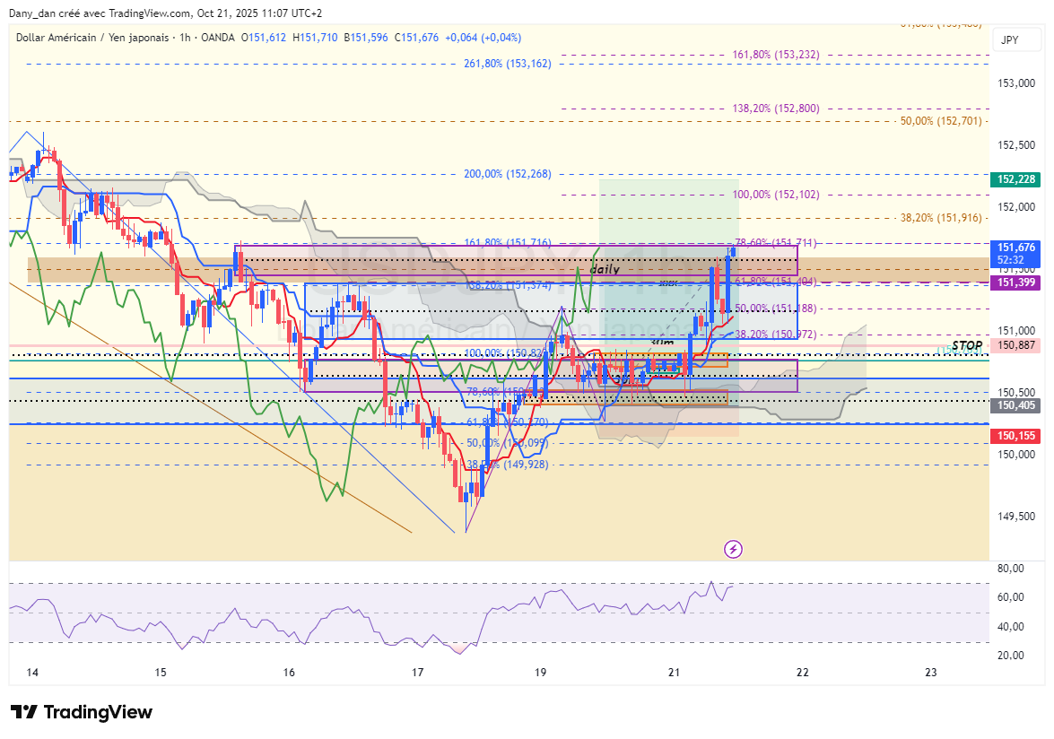1054x739 pixels.
Task: Click date 19 on the time axis
Action: pos(540,673)
